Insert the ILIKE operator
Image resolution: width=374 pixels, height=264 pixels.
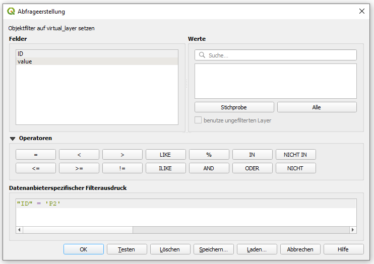pyautogui.click(x=165, y=168)
